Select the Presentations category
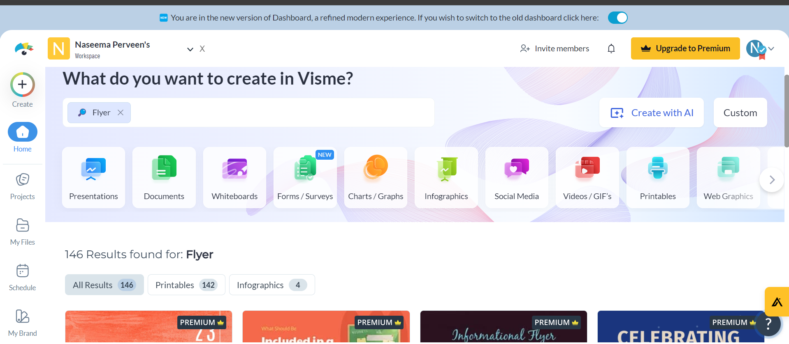 click(x=93, y=177)
